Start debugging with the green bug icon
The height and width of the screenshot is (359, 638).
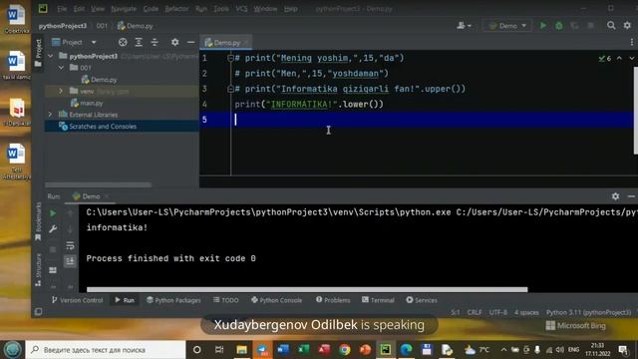[x=559, y=26]
